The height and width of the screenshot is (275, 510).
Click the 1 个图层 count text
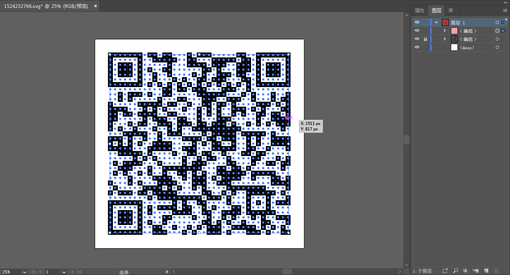point(422,271)
